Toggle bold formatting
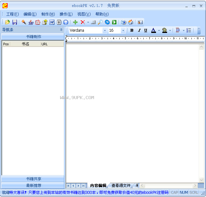The height and width of the screenshot is (197, 206). click(x=132, y=30)
